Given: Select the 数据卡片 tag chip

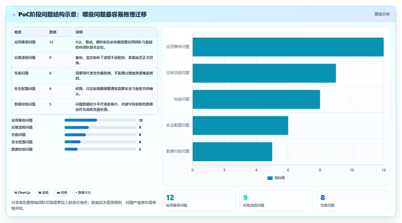Looking at the screenshot, I should [x=83, y=193].
